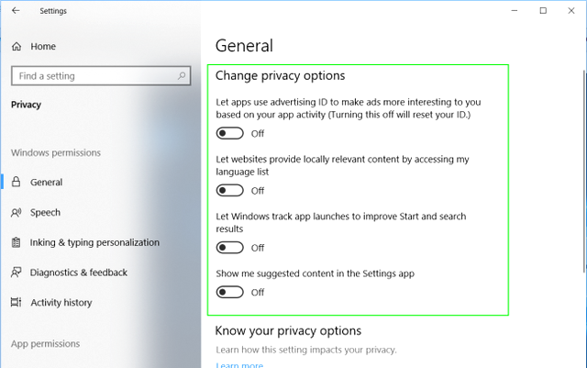Open Inking & typing clipboard icon
Screen dimensions: 587x368
pos(16,242)
